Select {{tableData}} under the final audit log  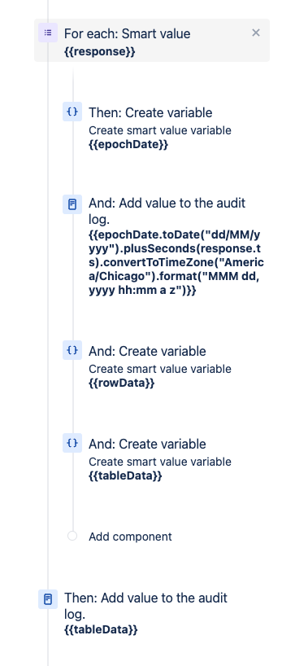click(101, 629)
